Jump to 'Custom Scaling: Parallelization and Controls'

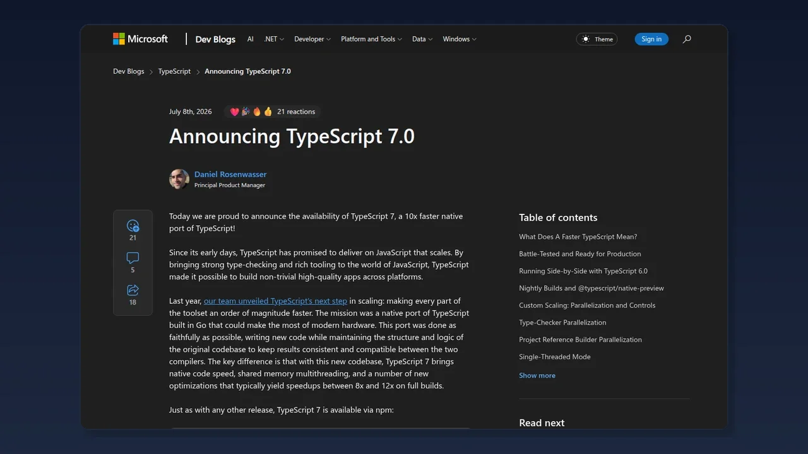[587, 305]
